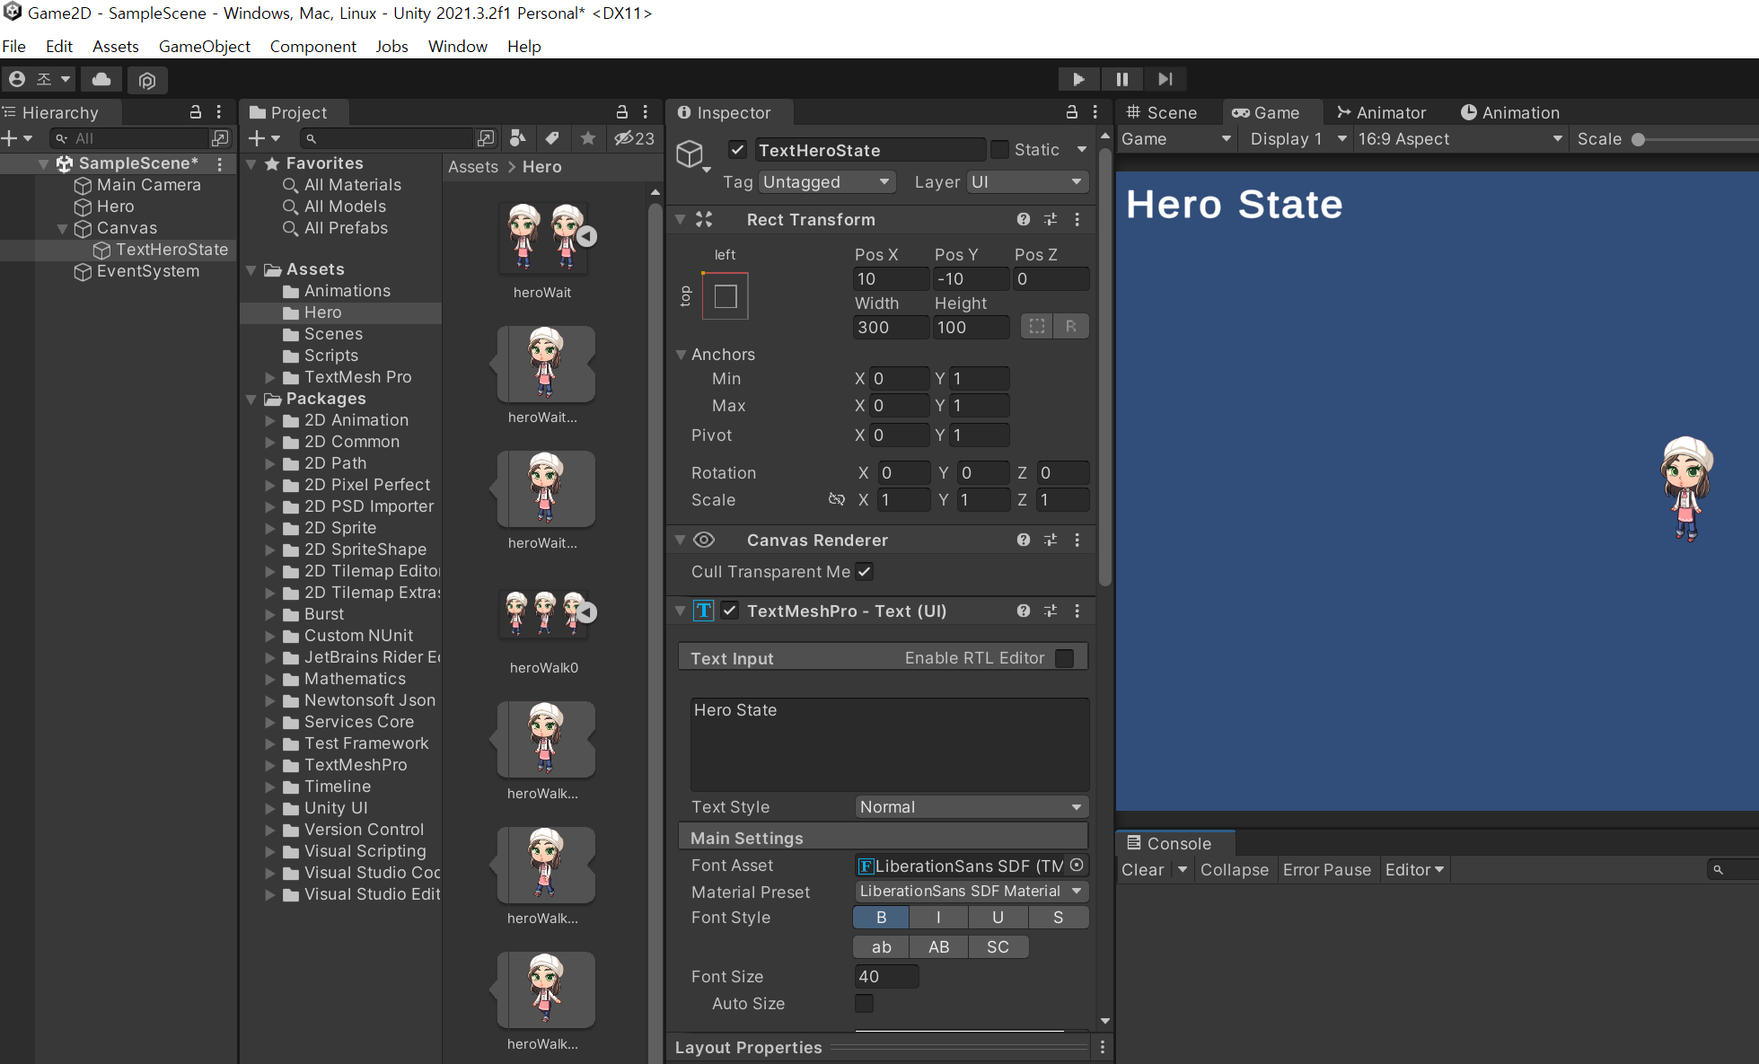Toggle the blueprint mode button

click(x=1037, y=327)
